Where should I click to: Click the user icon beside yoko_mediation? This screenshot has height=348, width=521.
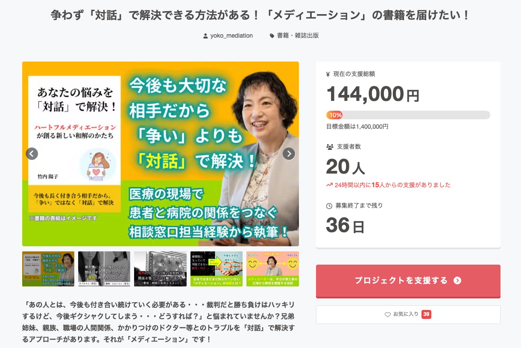[x=205, y=36]
